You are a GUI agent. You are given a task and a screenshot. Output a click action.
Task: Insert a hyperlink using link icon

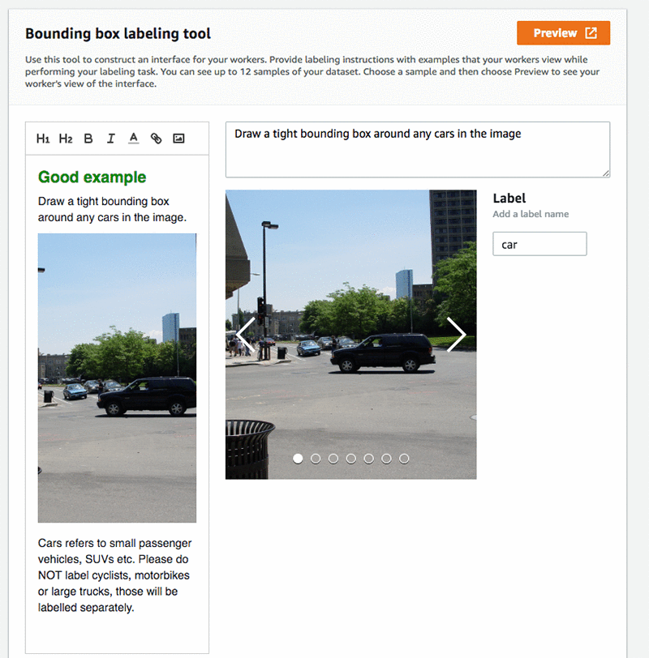click(x=156, y=139)
